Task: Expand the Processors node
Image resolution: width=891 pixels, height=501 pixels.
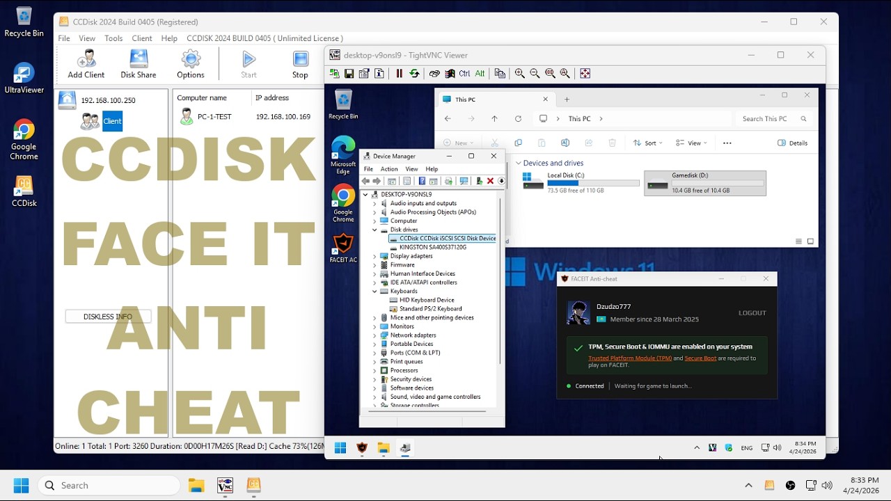Action: (x=374, y=370)
